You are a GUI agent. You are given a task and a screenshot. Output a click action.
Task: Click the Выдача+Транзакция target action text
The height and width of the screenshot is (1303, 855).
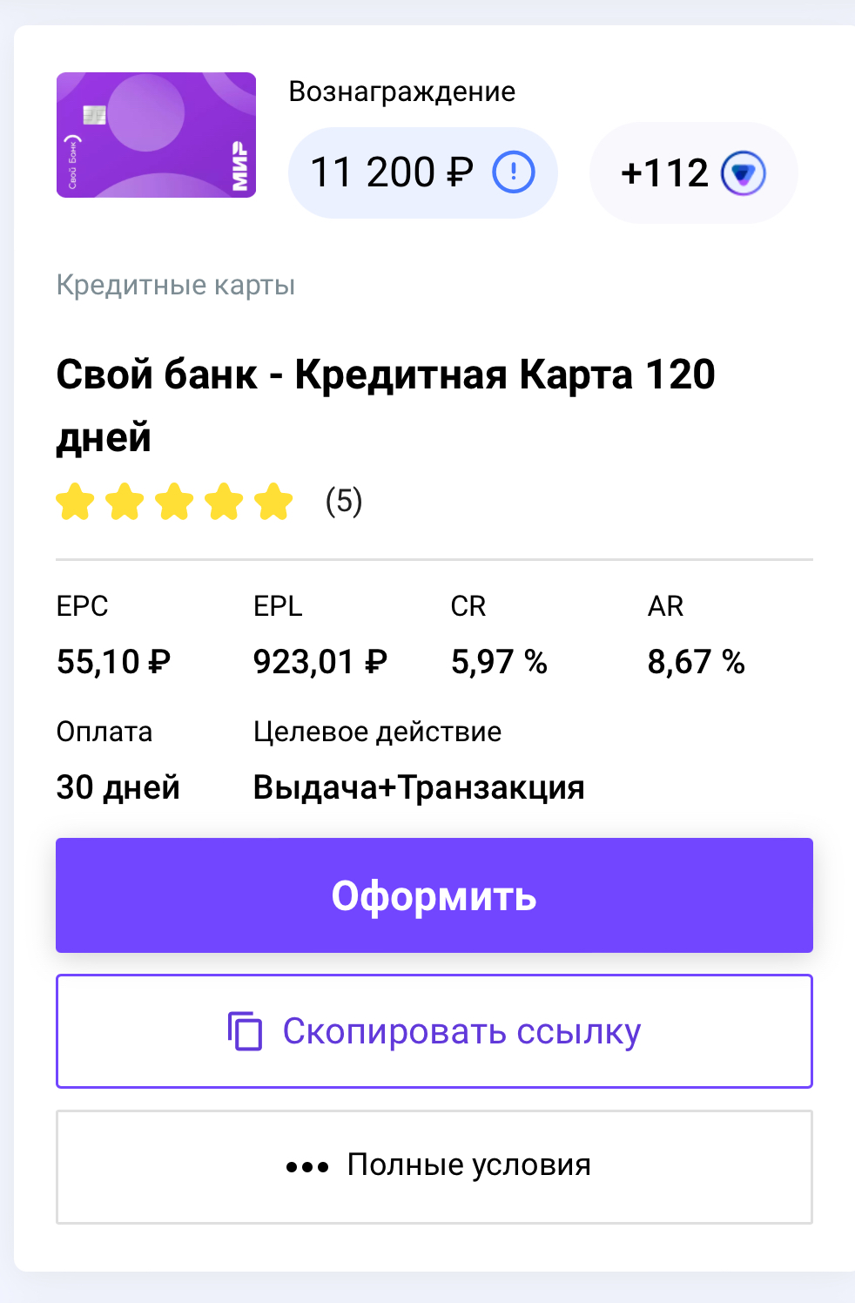419,787
